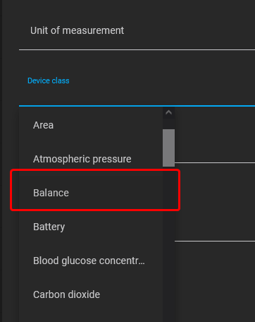Click the underline below Unit of measurement
Image resolution: width=255 pixels, height=322 pixels.
(x=137, y=50)
